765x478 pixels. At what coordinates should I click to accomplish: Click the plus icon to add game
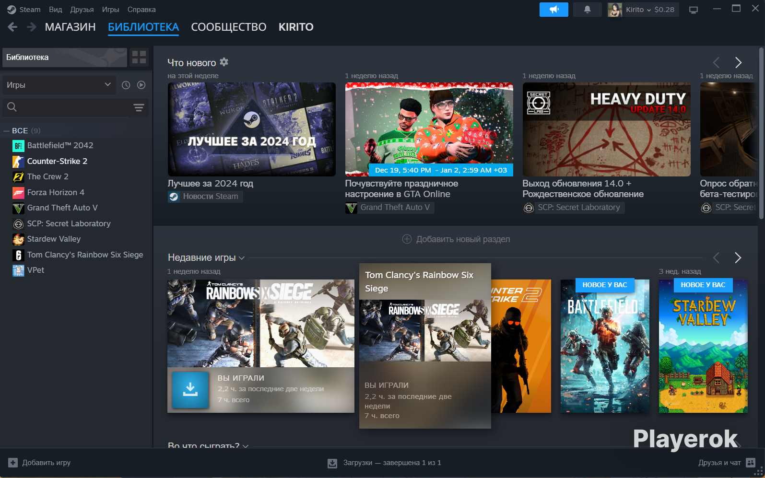point(13,463)
